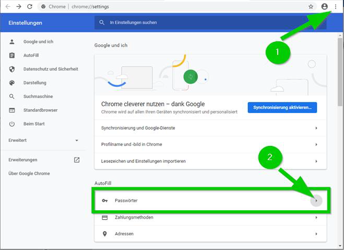Screen dimensions: 344x250
Task: Open Chrome's three-dot menu
Action: coord(336,7)
